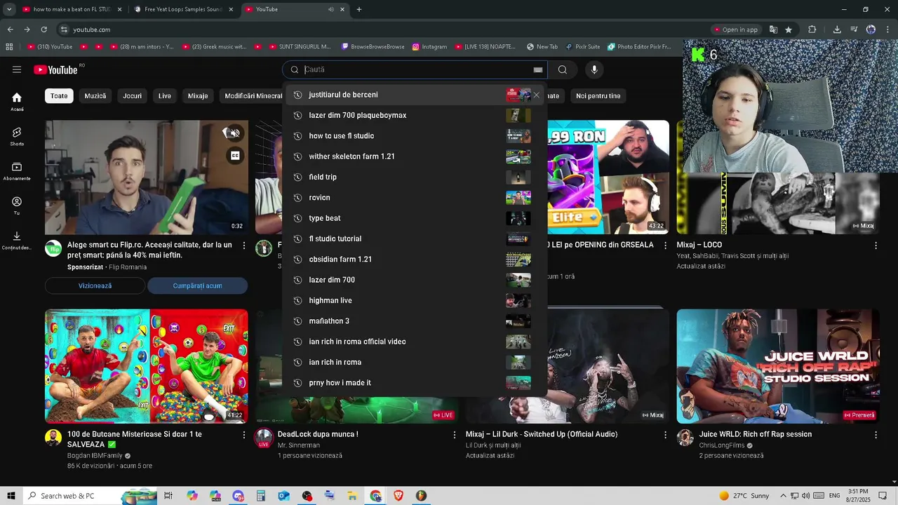This screenshot has height=505, width=898.
Task: Click the 'Open in app' button
Action: [735, 29]
